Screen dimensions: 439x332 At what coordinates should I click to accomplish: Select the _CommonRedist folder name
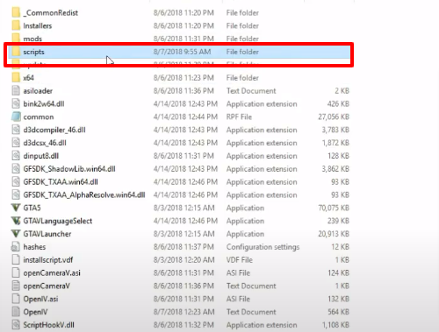51,13
